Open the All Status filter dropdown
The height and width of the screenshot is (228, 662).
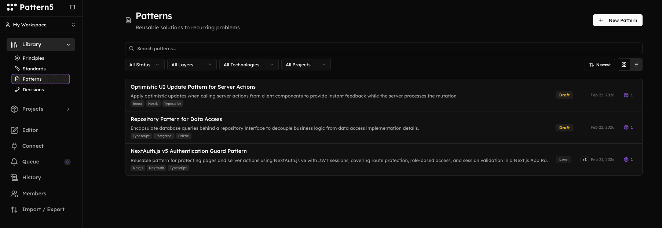pos(145,65)
